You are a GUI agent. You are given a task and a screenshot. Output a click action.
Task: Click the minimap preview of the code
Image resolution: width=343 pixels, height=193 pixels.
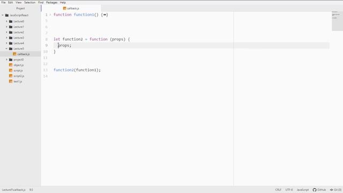click(337, 21)
